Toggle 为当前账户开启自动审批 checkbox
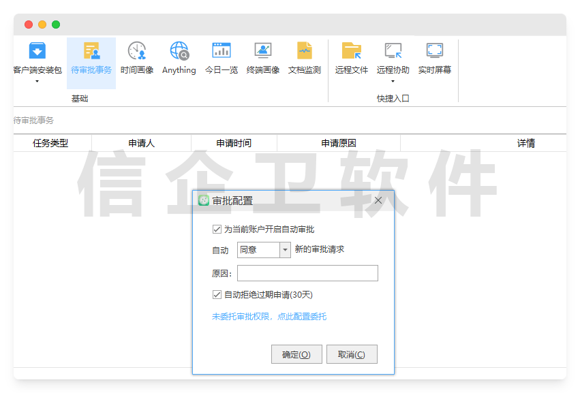 point(215,230)
